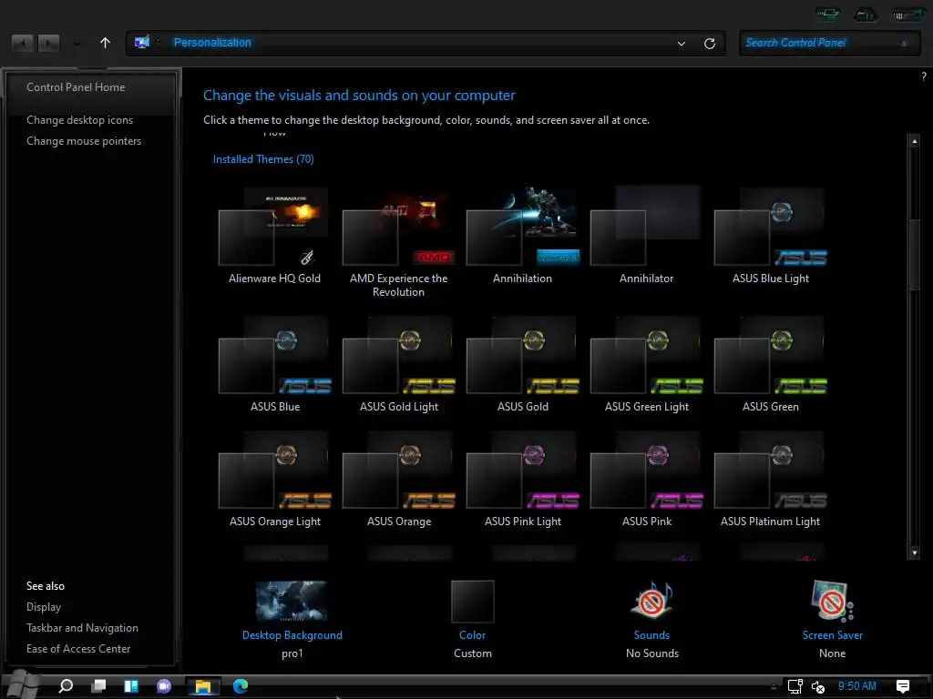Click the Personalization icon in address bar
The width and height of the screenshot is (933, 699).
pos(142,42)
